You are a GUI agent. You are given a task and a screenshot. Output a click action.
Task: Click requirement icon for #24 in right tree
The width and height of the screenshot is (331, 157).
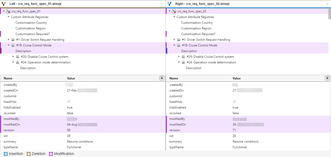point(183,62)
